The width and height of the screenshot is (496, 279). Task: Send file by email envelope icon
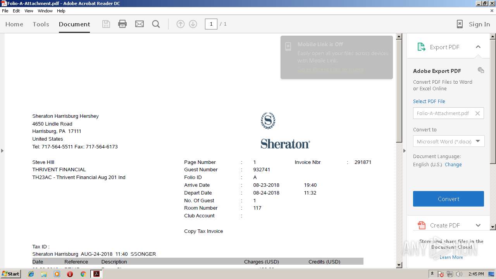(139, 24)
